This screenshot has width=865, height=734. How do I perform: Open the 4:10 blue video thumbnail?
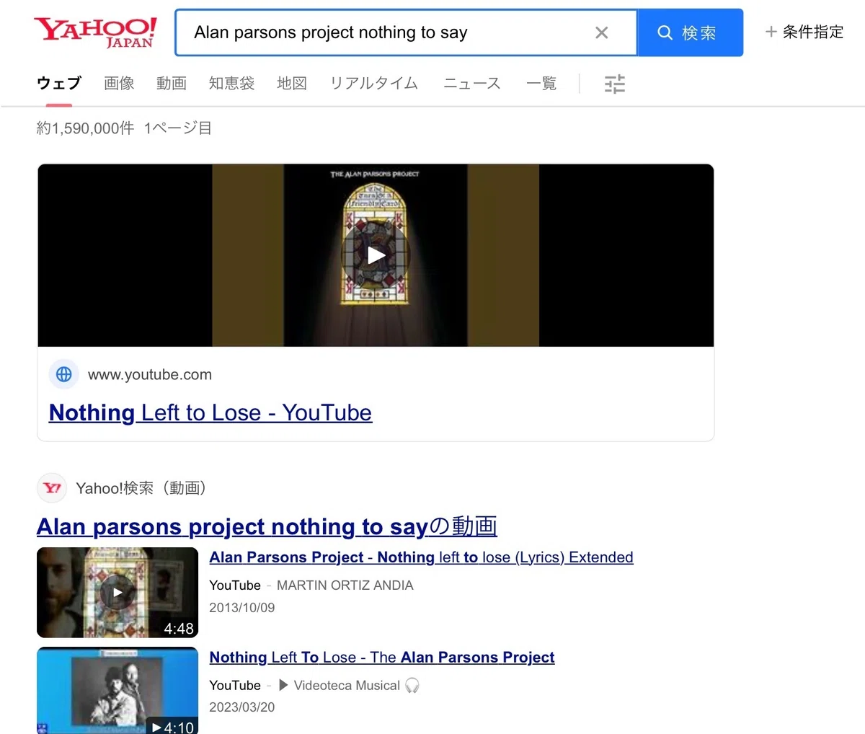pyautogui.click(x=117, y=691)
